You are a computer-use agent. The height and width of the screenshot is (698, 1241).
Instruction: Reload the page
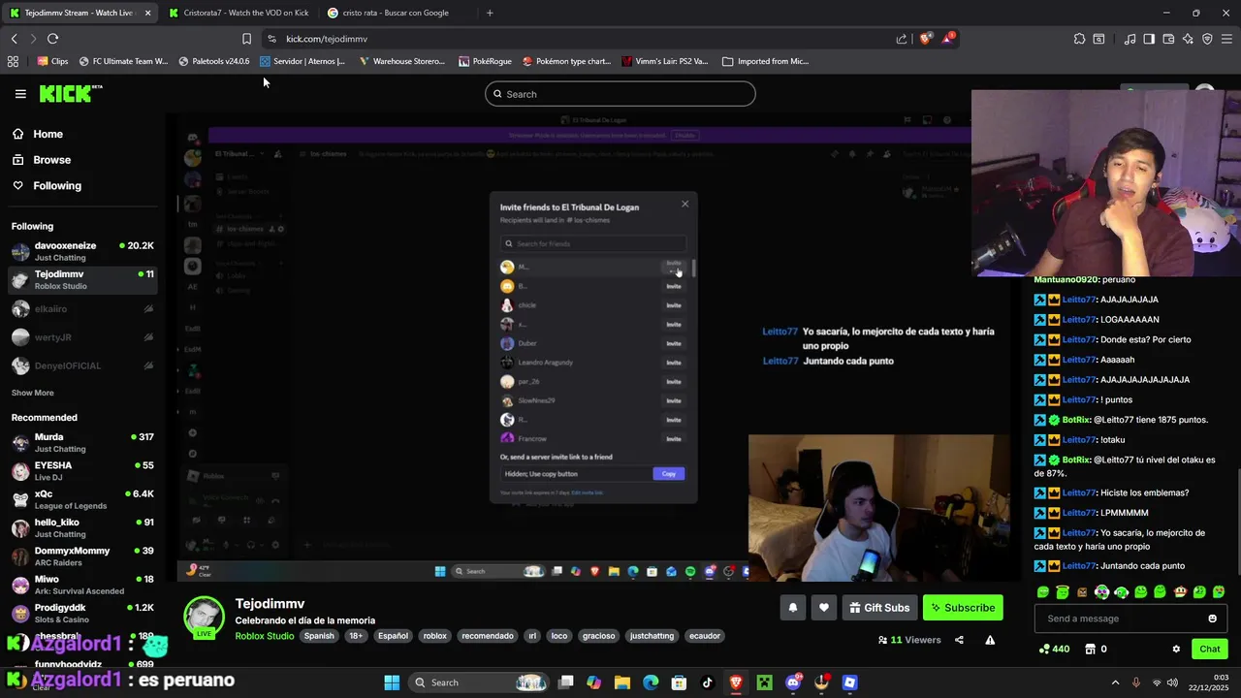tap(52, 39)
